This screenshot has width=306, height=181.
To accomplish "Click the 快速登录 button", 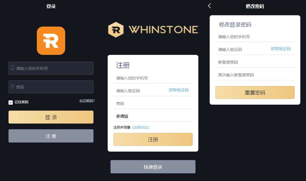I will 153,167.
